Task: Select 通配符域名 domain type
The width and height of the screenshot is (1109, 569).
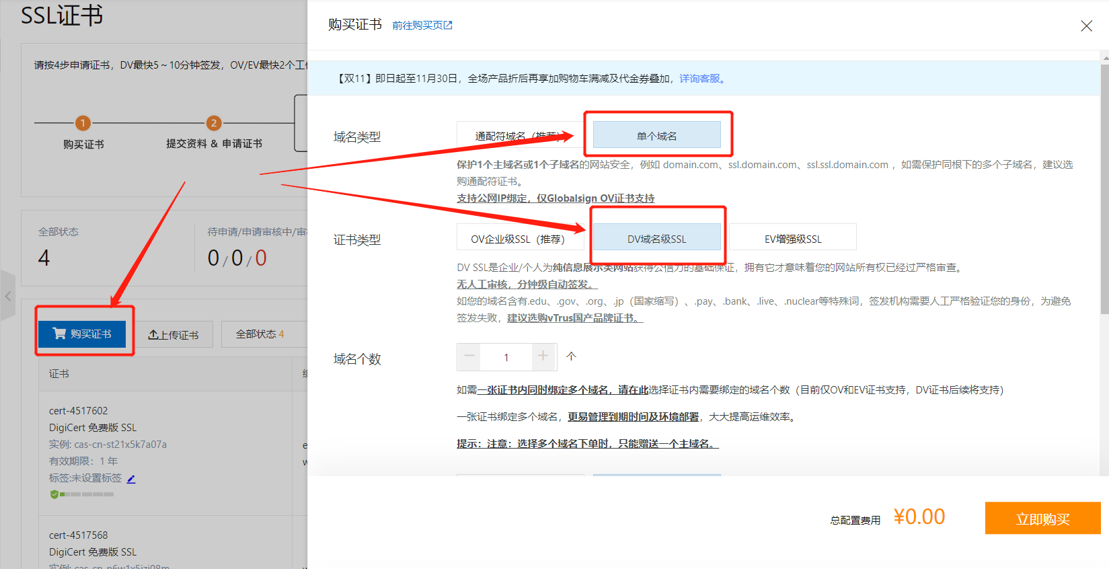Action: 518,135
